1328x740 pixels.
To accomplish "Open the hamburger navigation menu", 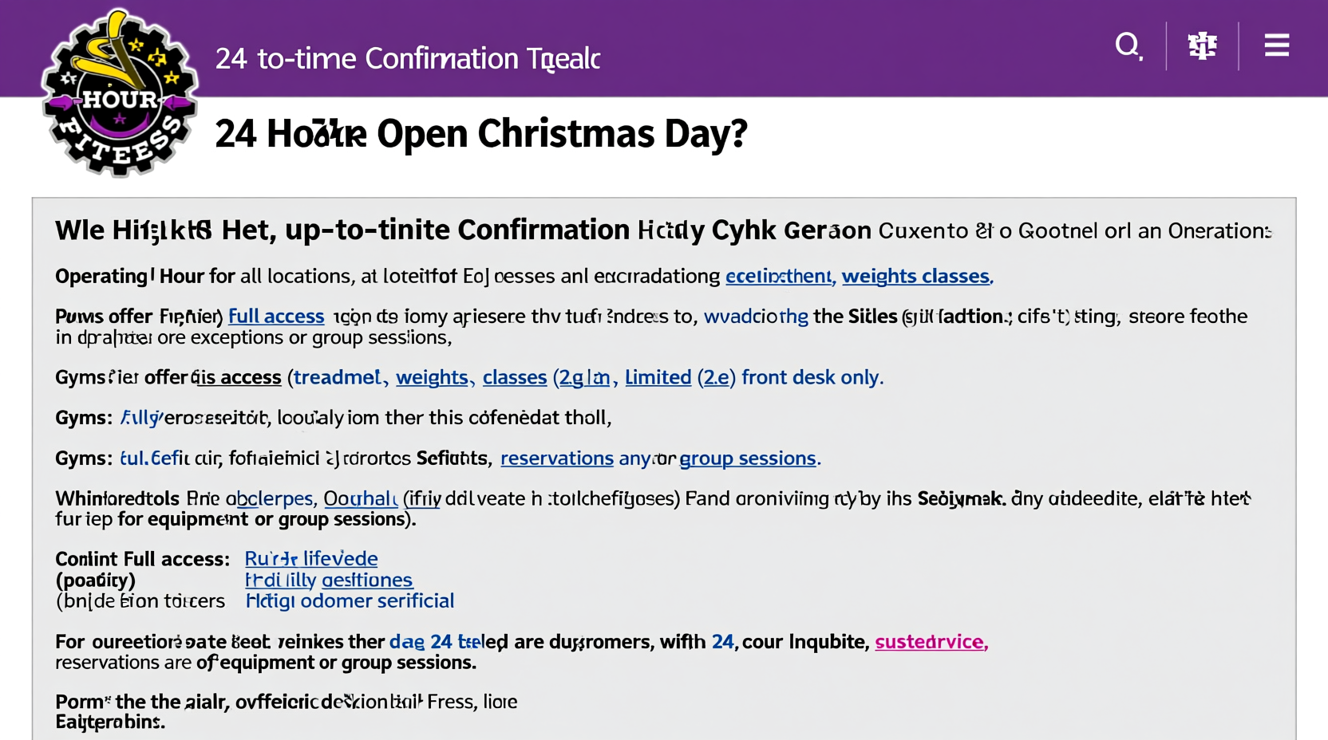I will click(1276, 45).
